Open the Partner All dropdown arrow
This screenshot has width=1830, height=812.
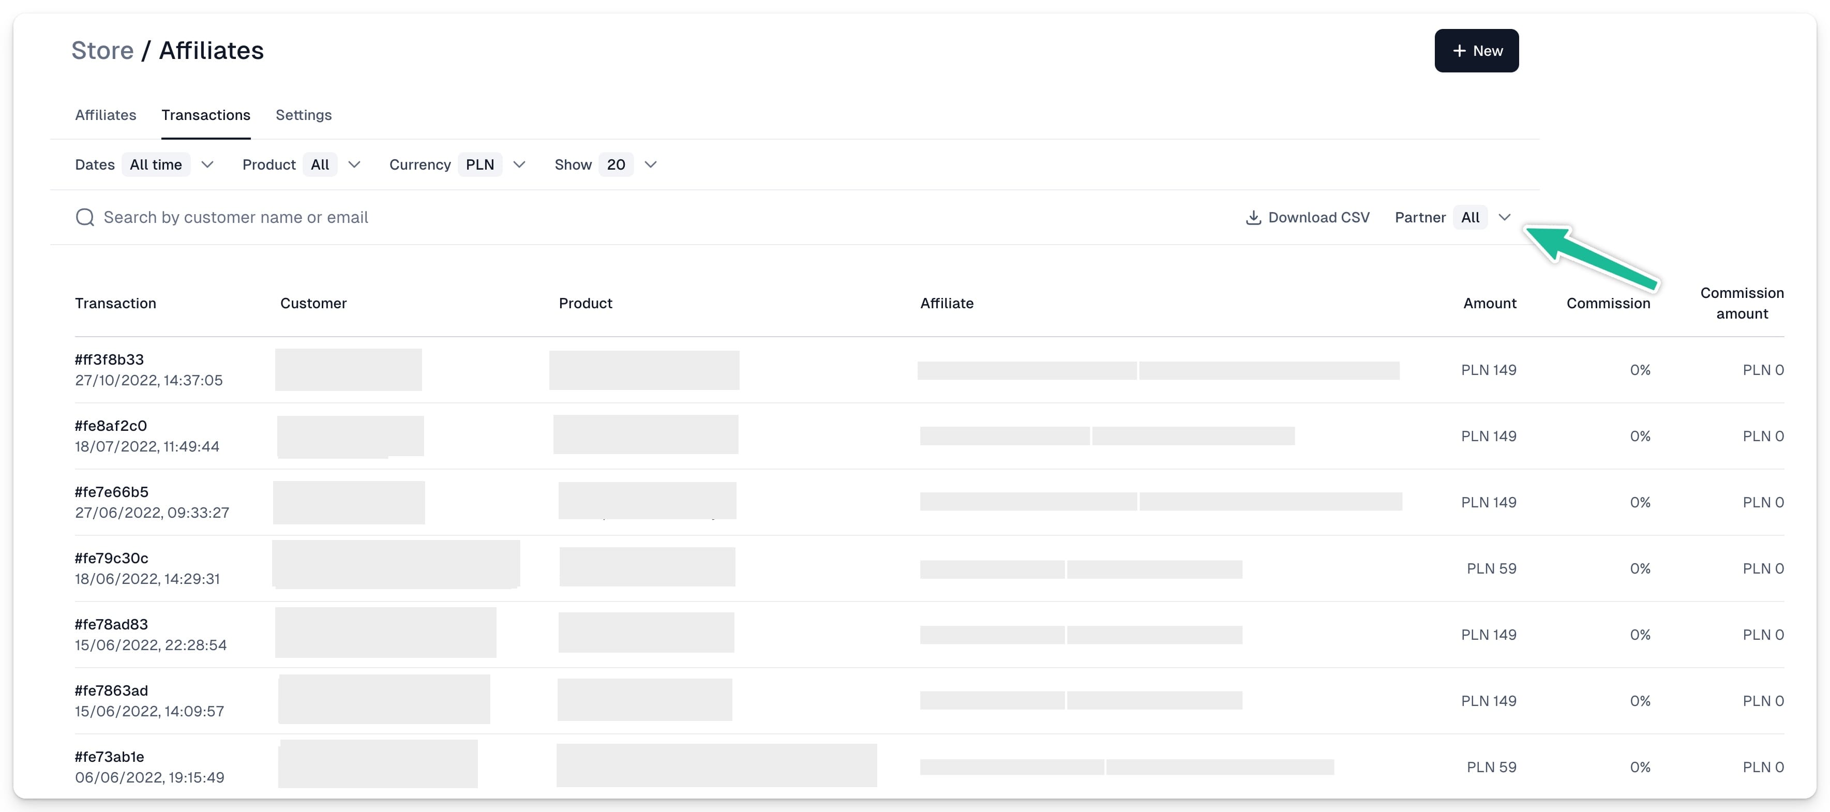1504,217
